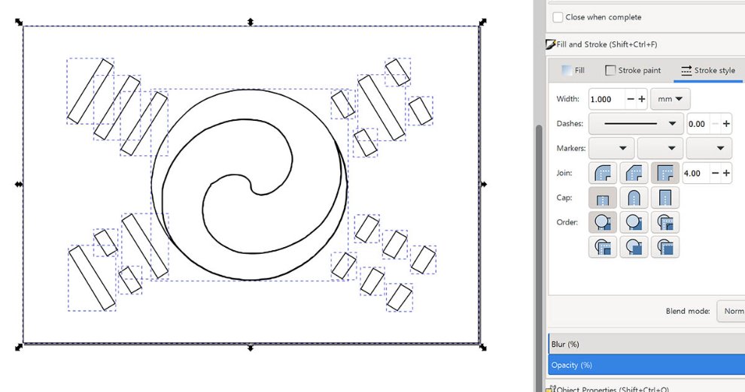Choose the square cap icon

pyautogui.click(x=665, y=198)
